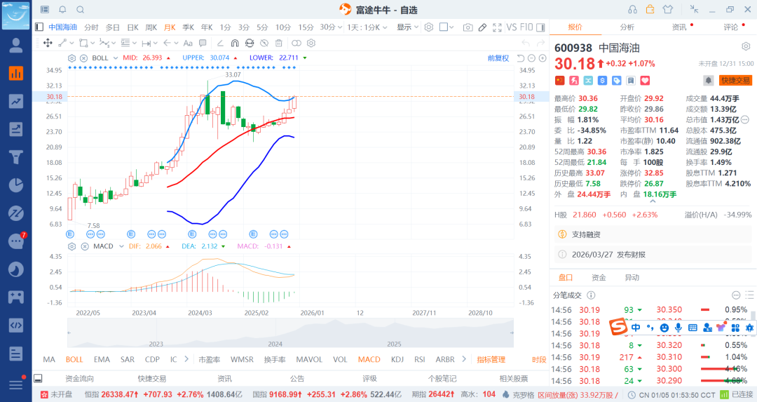Toggle hide drawings eye-slash icon

coord(264,43)
